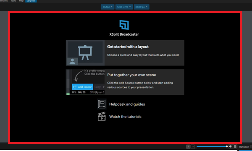Click the XSplit Broadcaster logo
This screenshot has width=252, height=151.
[124, 25]
